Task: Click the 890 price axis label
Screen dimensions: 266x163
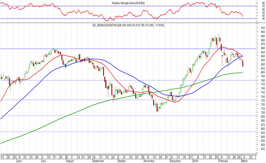Action: [263, 36]
